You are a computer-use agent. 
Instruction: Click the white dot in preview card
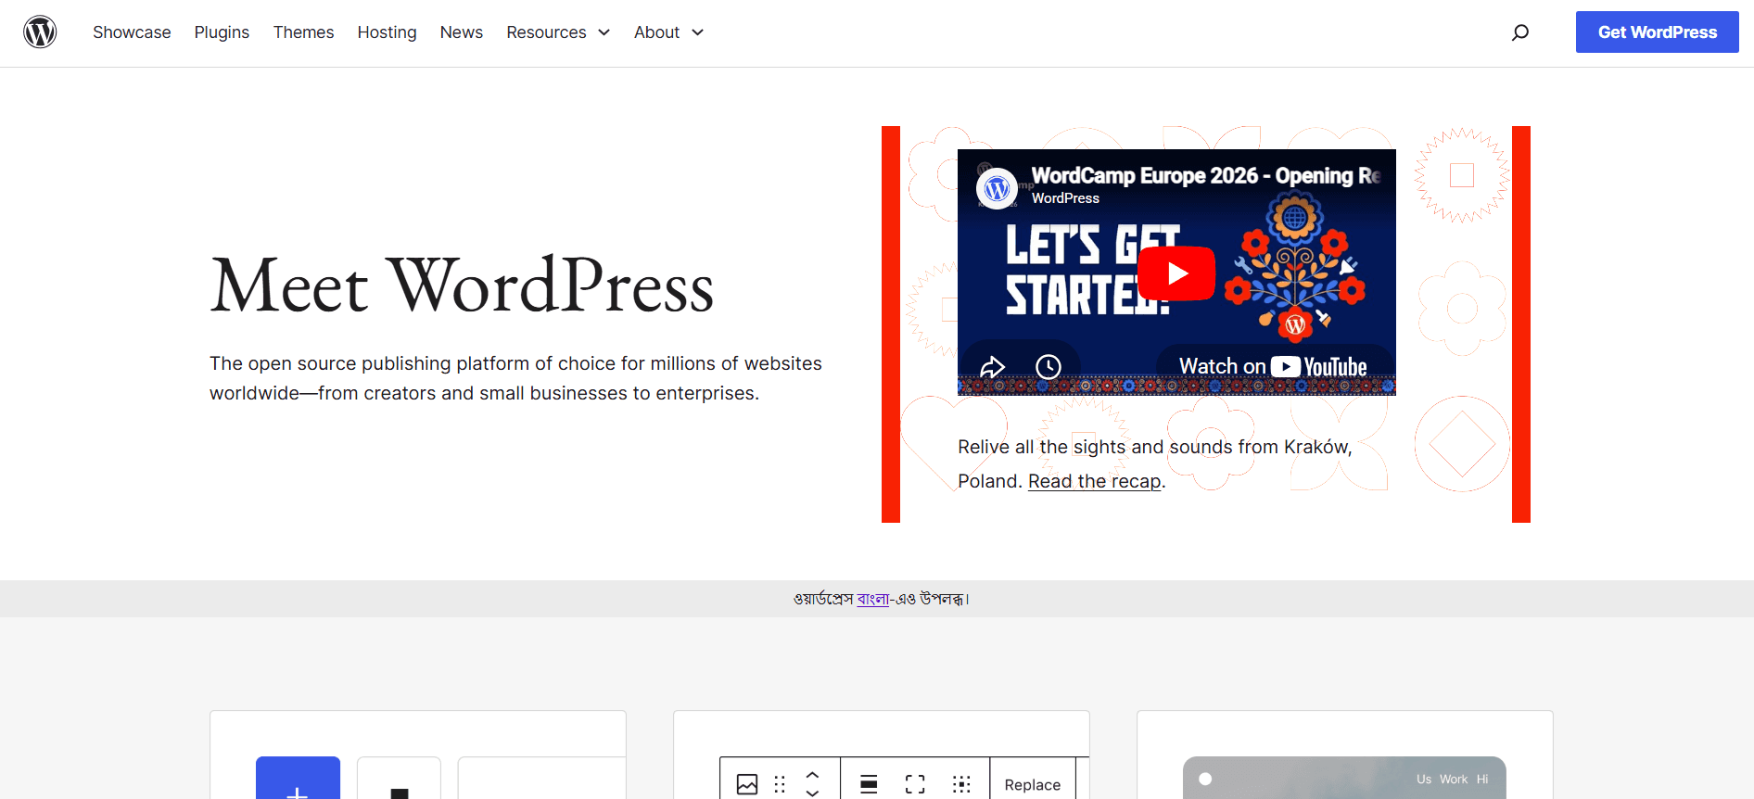1205,779
